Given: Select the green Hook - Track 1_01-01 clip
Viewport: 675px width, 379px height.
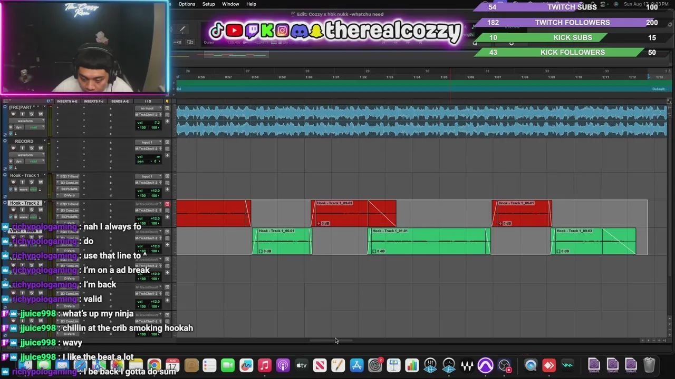Looking at the screenshot, I should pyautogui.click(x=429, y=241).
